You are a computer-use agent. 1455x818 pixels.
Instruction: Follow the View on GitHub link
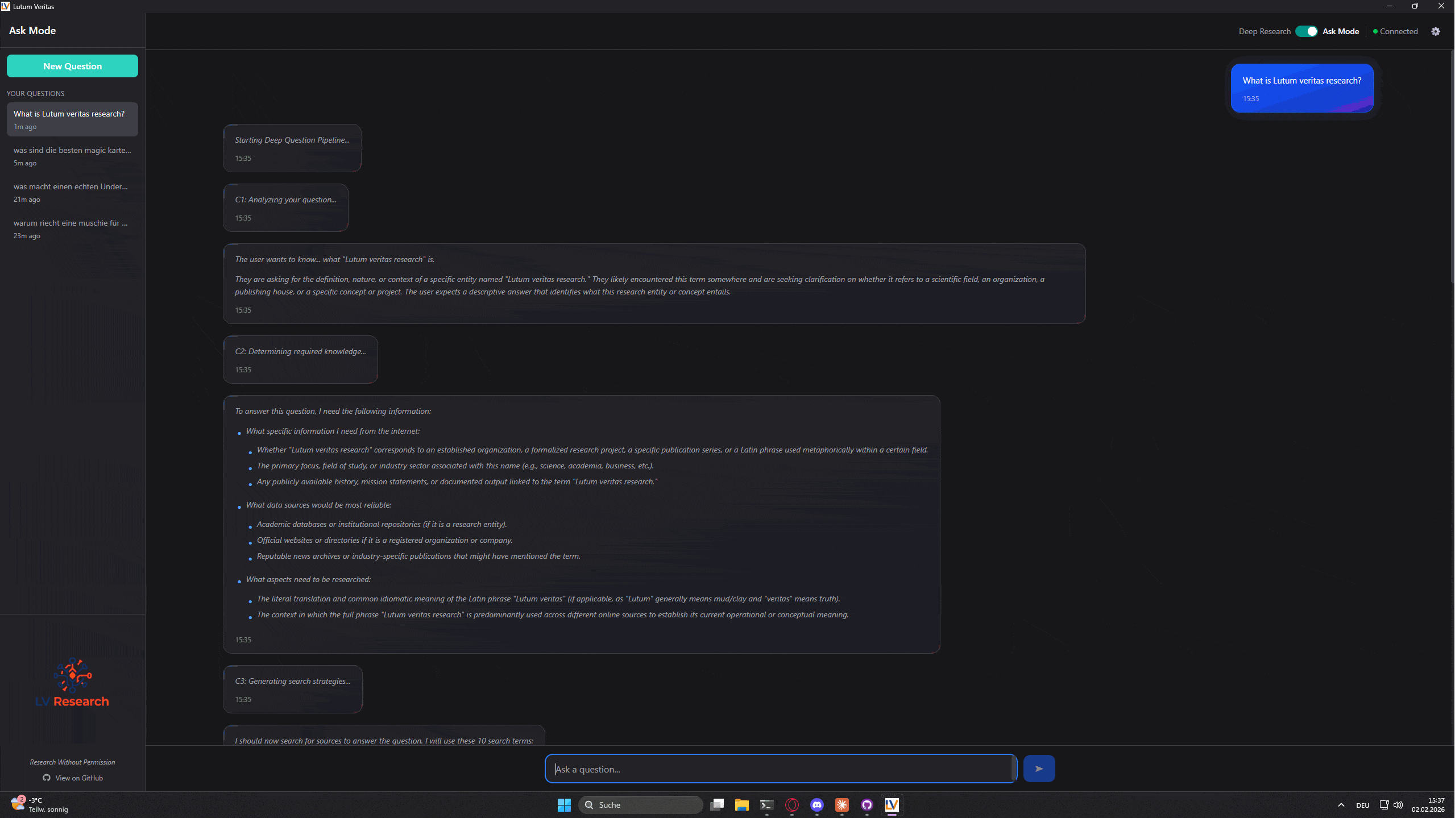(x=78, y=778)
